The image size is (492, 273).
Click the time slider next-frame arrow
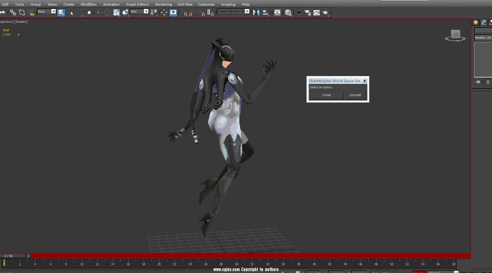28,256
